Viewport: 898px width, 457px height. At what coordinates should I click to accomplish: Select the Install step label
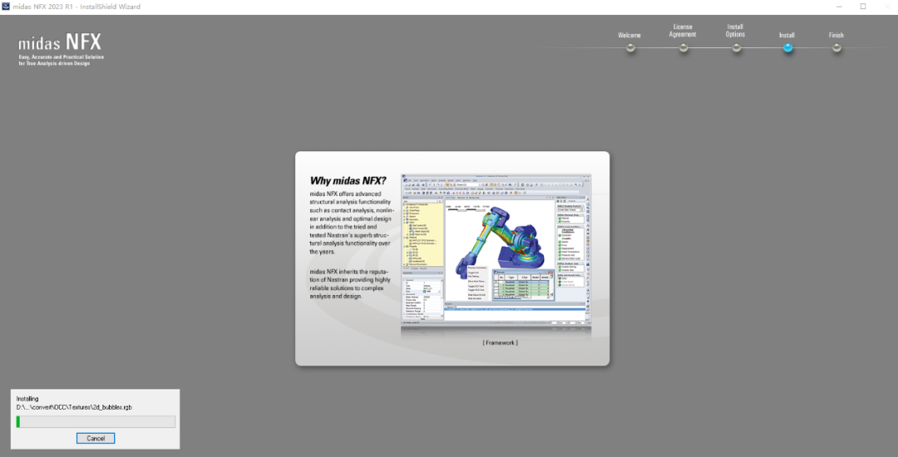787,36
